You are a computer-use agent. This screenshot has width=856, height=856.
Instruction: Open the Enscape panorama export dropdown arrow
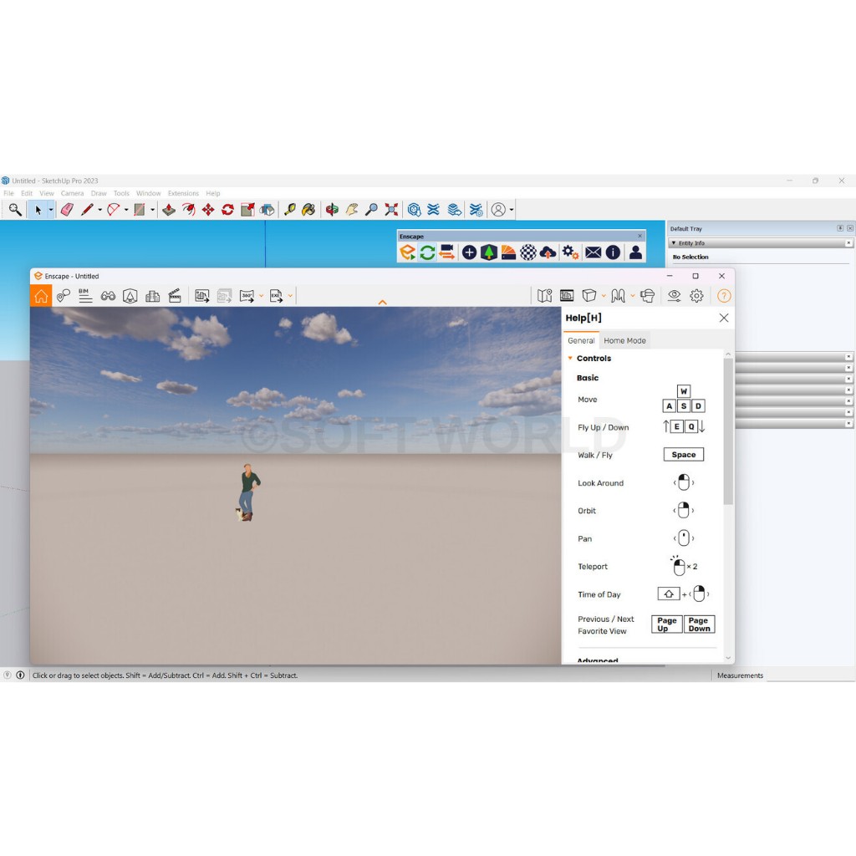261,296
